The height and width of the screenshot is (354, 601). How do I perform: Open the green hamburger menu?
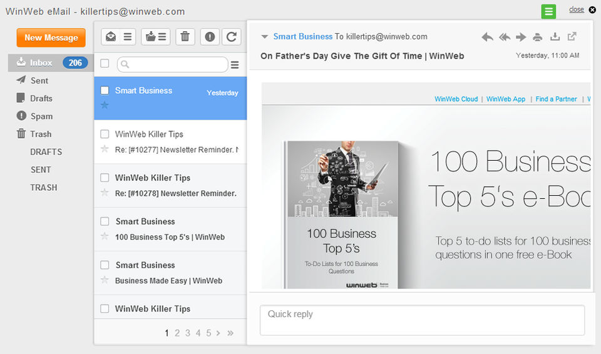548,11
